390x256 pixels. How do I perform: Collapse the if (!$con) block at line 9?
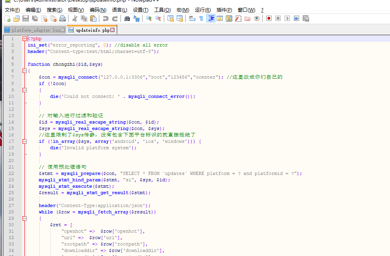(x=24, y=90)
